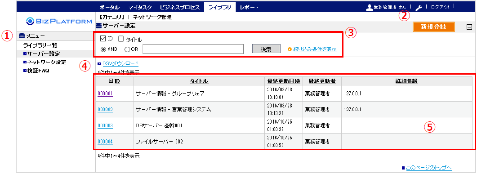
Task: Open record 000003
Action: 105,125
